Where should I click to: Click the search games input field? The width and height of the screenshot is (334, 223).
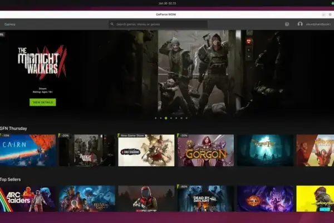pyautogui.click(x=158, y=25)
